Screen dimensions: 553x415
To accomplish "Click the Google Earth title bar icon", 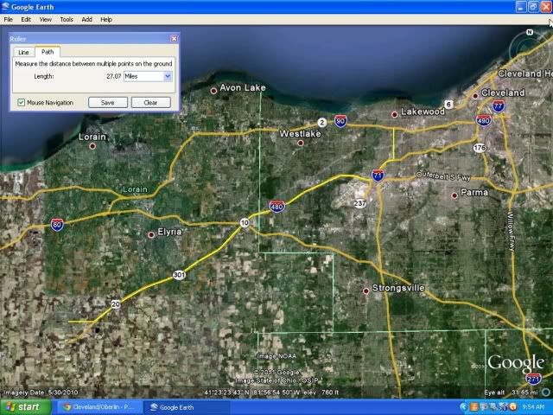I will 5,6.
